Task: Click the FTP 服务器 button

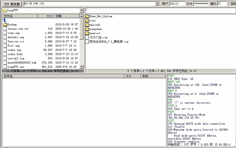Action: [12, 4]
